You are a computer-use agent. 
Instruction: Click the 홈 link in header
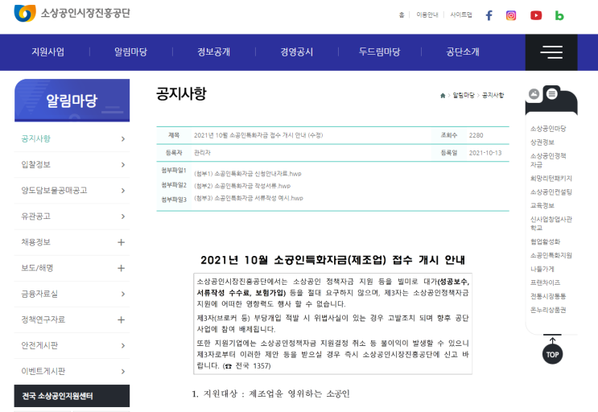(402, 14)
